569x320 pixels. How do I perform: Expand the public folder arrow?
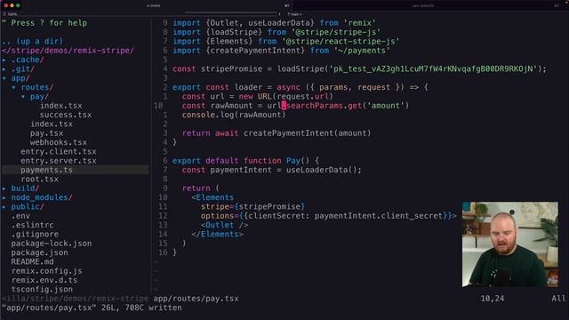pyautogui.click(x=4, y=207)
